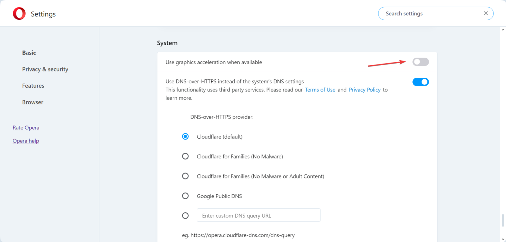Select Cloudflare (default) provider

point(185,136)
